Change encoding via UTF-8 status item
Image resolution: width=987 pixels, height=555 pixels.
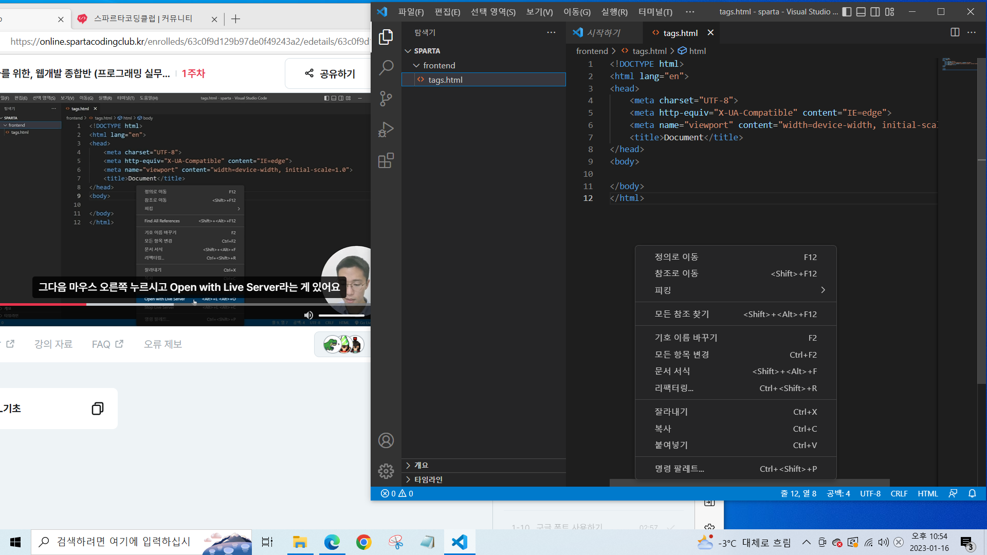870,493
